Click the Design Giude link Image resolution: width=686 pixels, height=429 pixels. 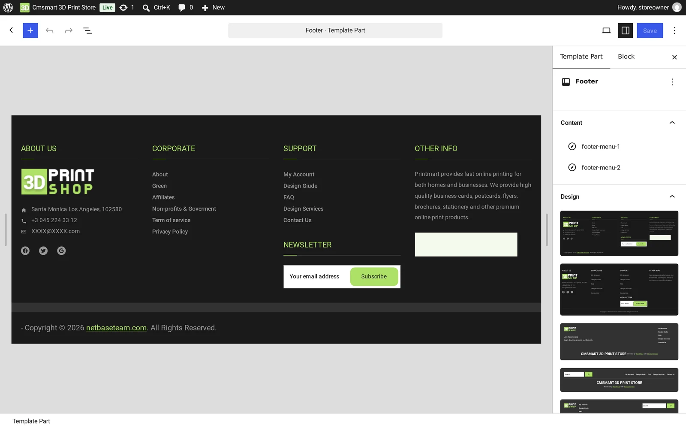300,186
